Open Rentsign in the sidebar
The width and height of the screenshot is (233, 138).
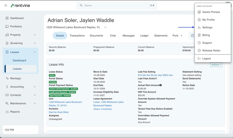point(16,78)
